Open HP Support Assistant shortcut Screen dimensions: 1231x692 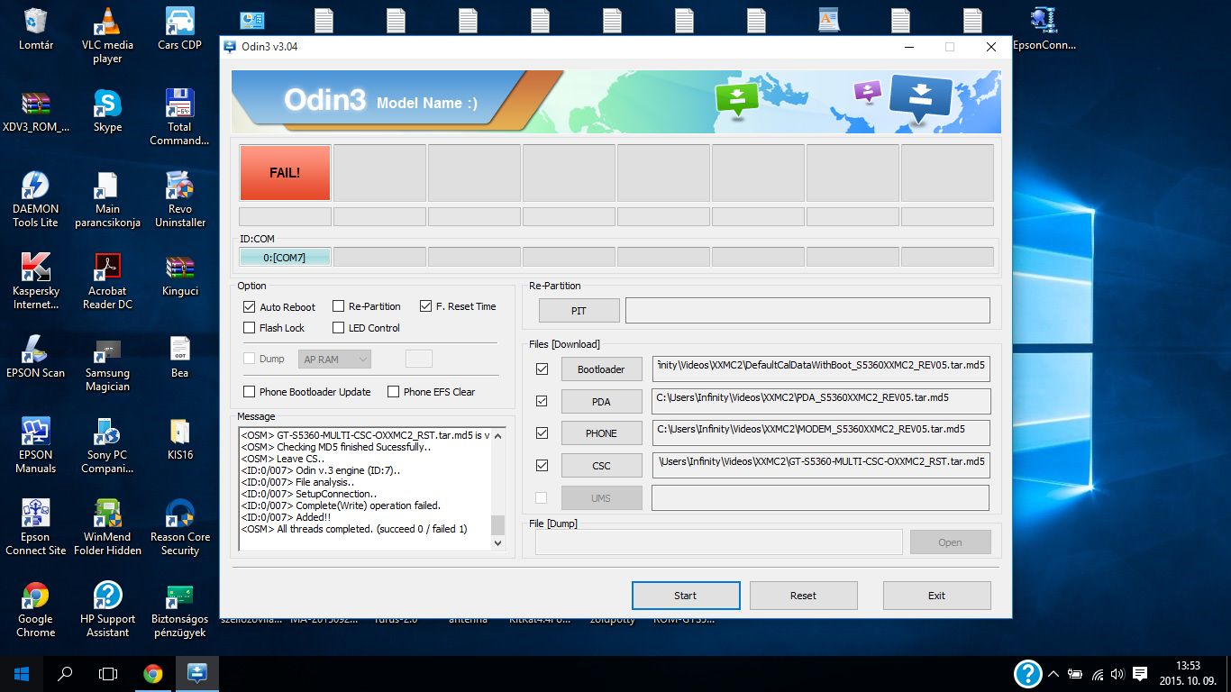tap(107, 609)
